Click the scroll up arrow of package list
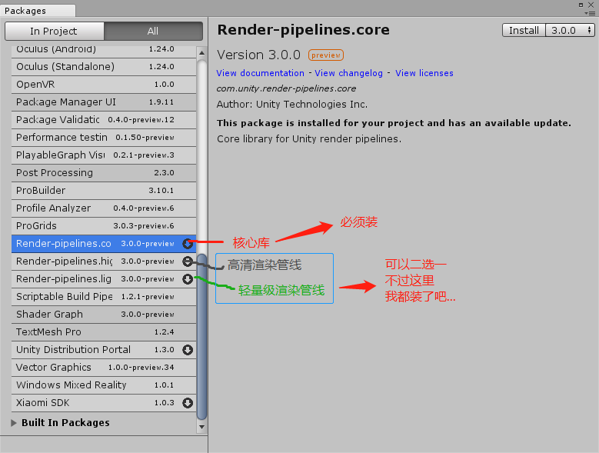599x453 pixels. (201, 53)
